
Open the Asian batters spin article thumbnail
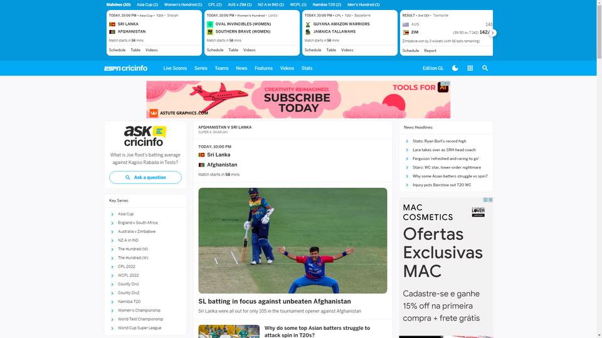click(229, 332)
